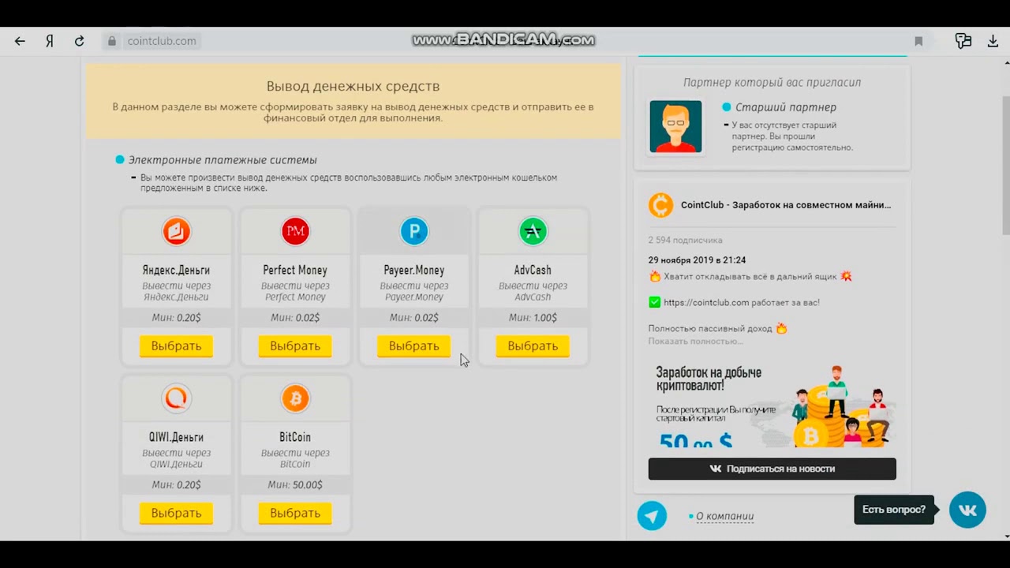Click the Мин: 50.00$ BitCoin minimum

point(295,485)
